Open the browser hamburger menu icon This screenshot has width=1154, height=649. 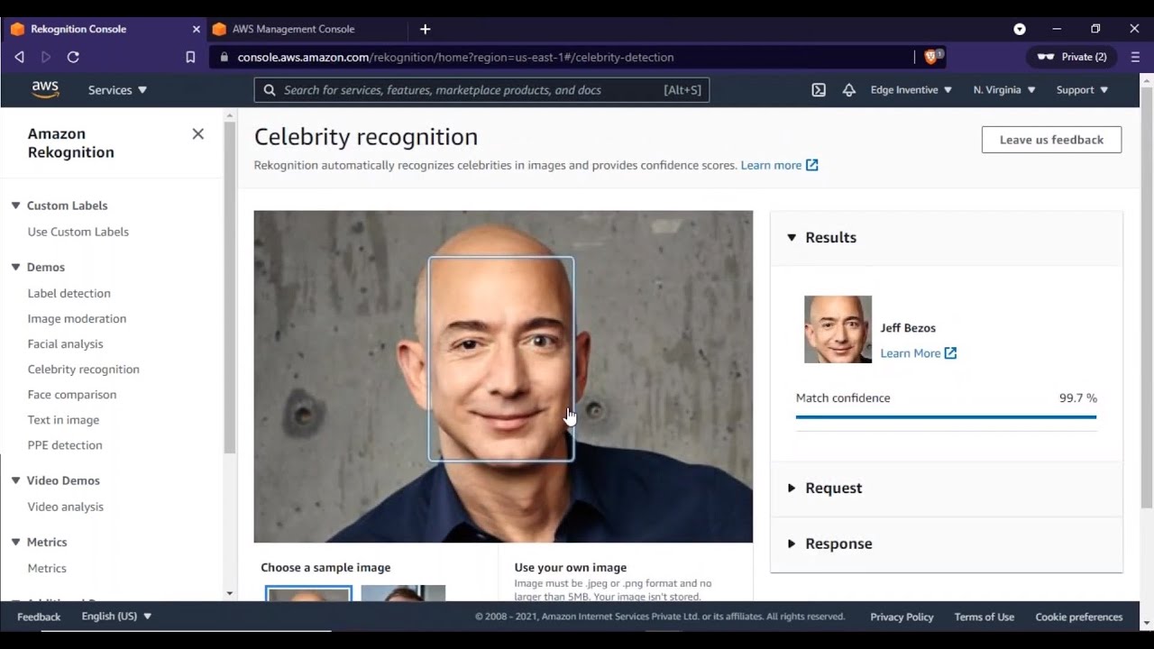(1134, 57)
